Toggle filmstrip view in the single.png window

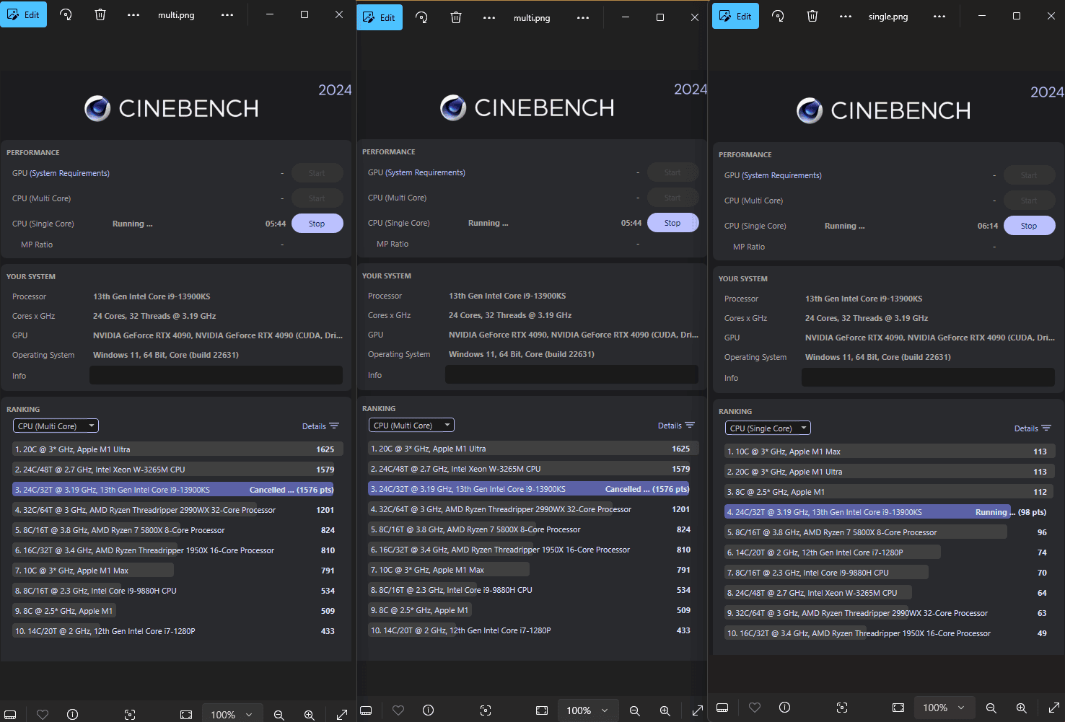pyautogui.click(x=722, y=708)
